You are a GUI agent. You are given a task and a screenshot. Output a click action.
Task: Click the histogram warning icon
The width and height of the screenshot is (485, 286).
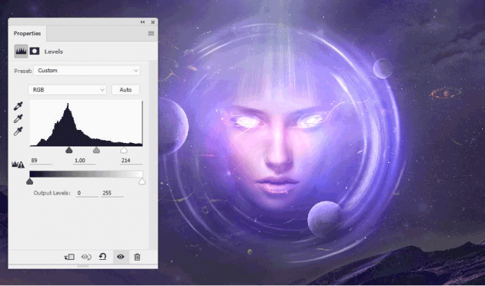pos(18,164)
